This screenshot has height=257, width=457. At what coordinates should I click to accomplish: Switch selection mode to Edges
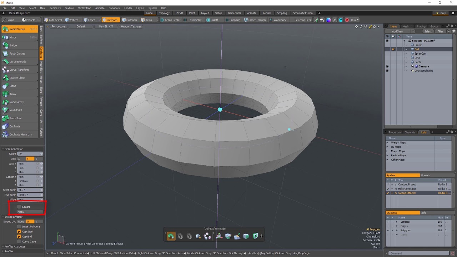90,20
